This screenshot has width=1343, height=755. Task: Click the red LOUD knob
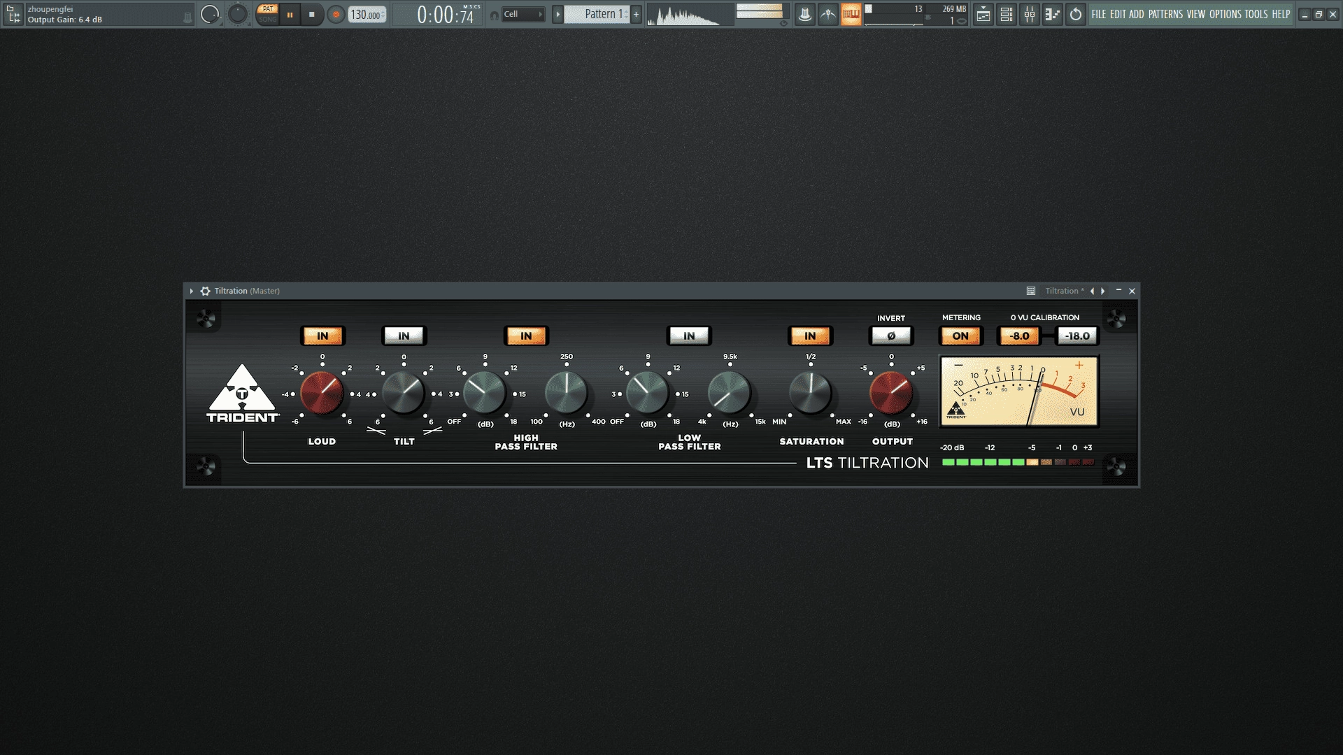[322, 393]
